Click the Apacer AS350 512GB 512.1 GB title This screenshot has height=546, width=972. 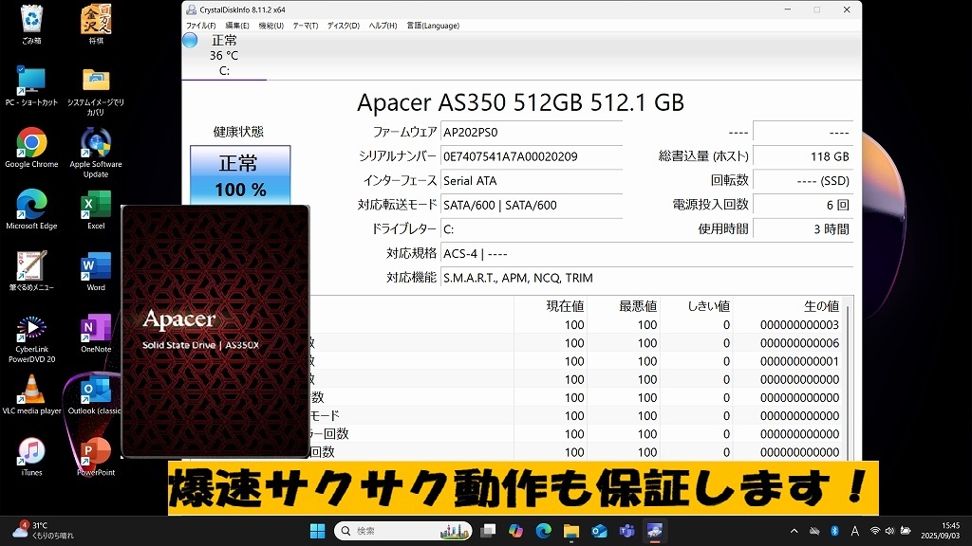click(x=520, y=102)
